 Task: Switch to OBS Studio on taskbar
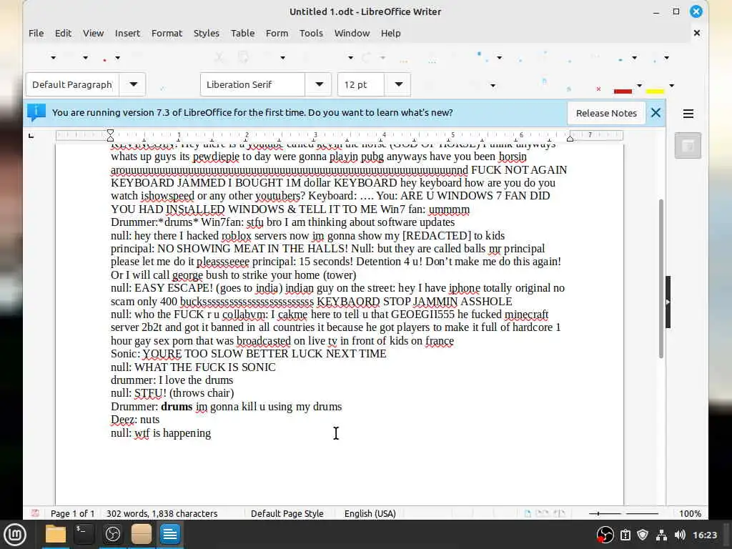coord(112,535)
